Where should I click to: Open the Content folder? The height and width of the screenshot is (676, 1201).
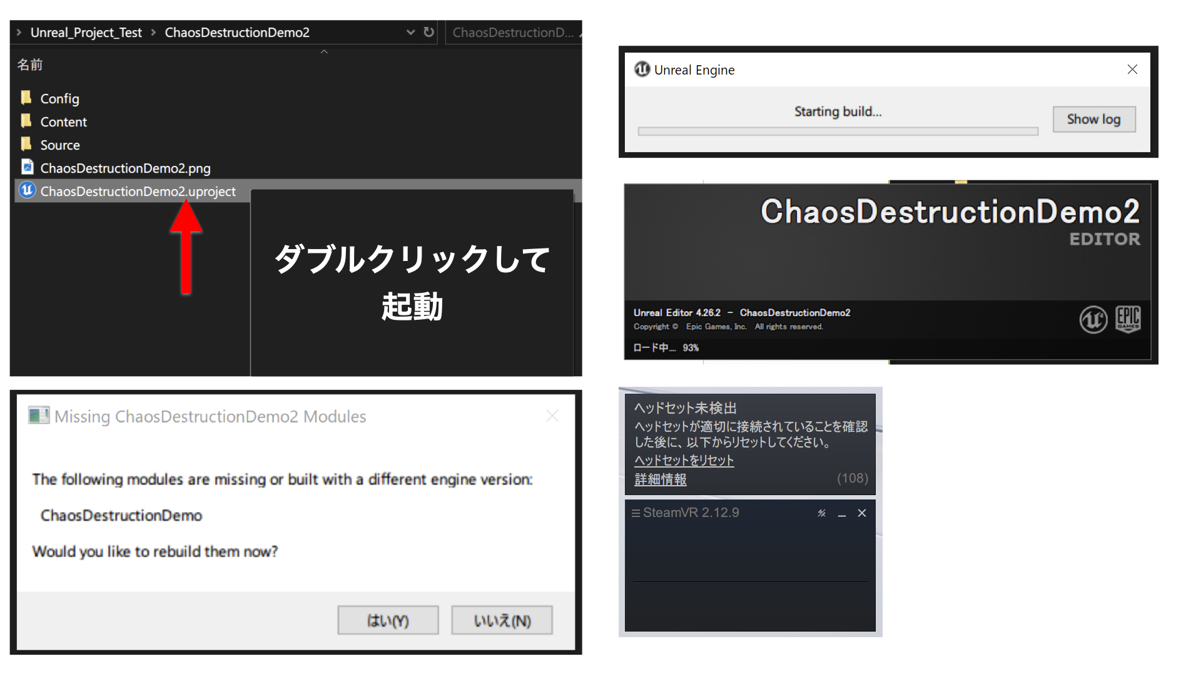[63, 122]
